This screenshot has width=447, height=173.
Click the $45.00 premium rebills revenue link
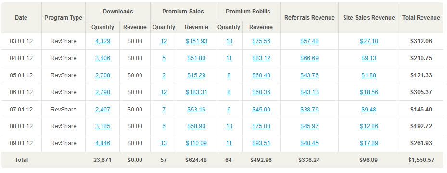[261, 109]
